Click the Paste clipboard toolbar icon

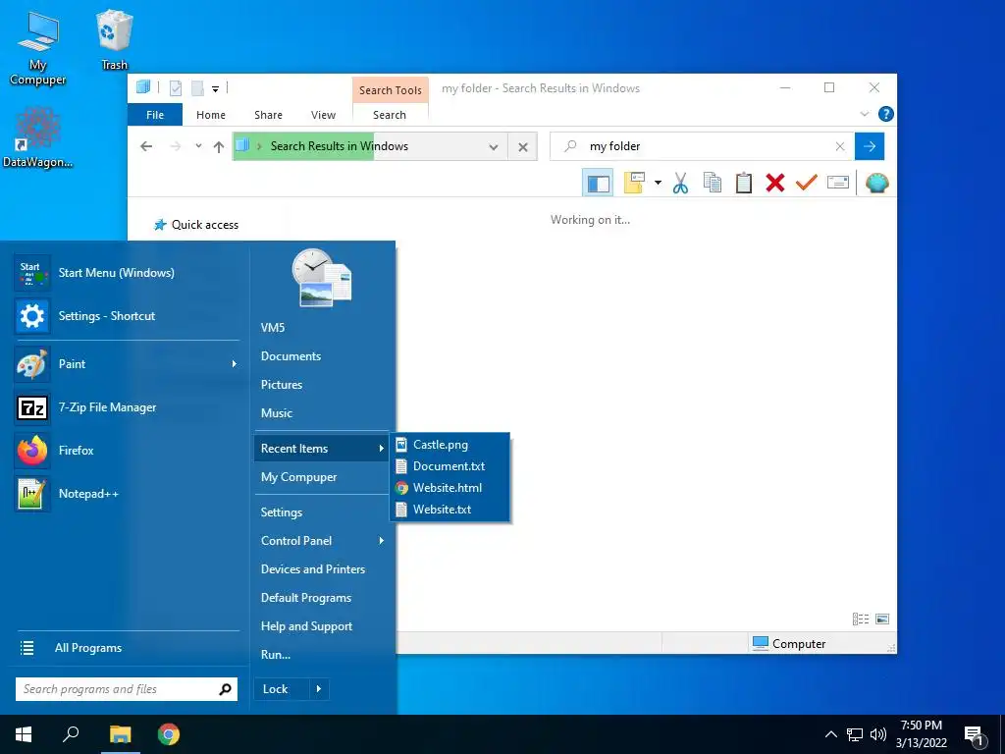click(744, 183)
